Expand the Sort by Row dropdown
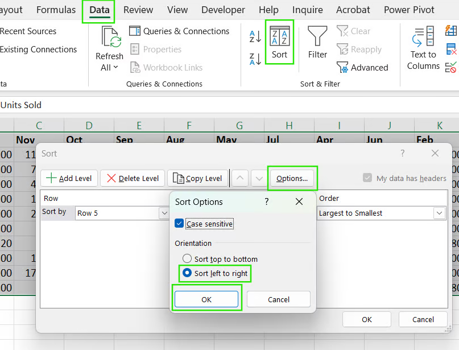This screenshot has height=350, width=459. tap(165, 212)
